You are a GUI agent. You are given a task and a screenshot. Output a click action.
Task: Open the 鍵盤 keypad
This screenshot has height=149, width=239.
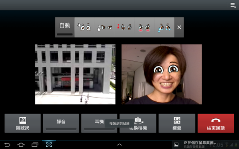coord(177,123)
